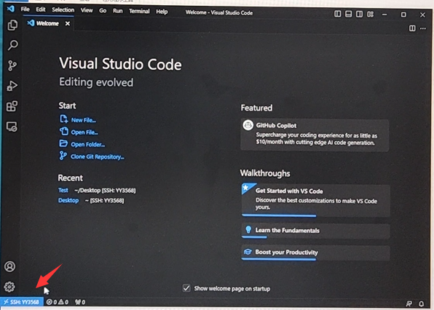Click the graduation cap icon on Boost your Productivity
The height and width of the screenshot is (310, 434).
point(248,252)
